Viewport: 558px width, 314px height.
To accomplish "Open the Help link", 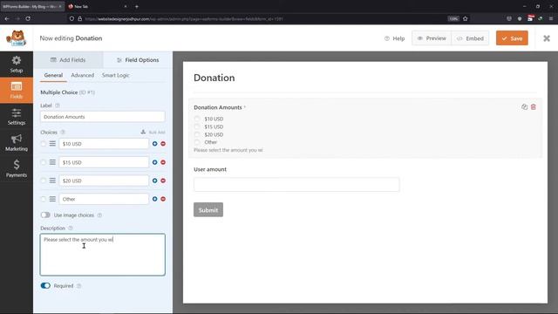I will pos(395,38).
